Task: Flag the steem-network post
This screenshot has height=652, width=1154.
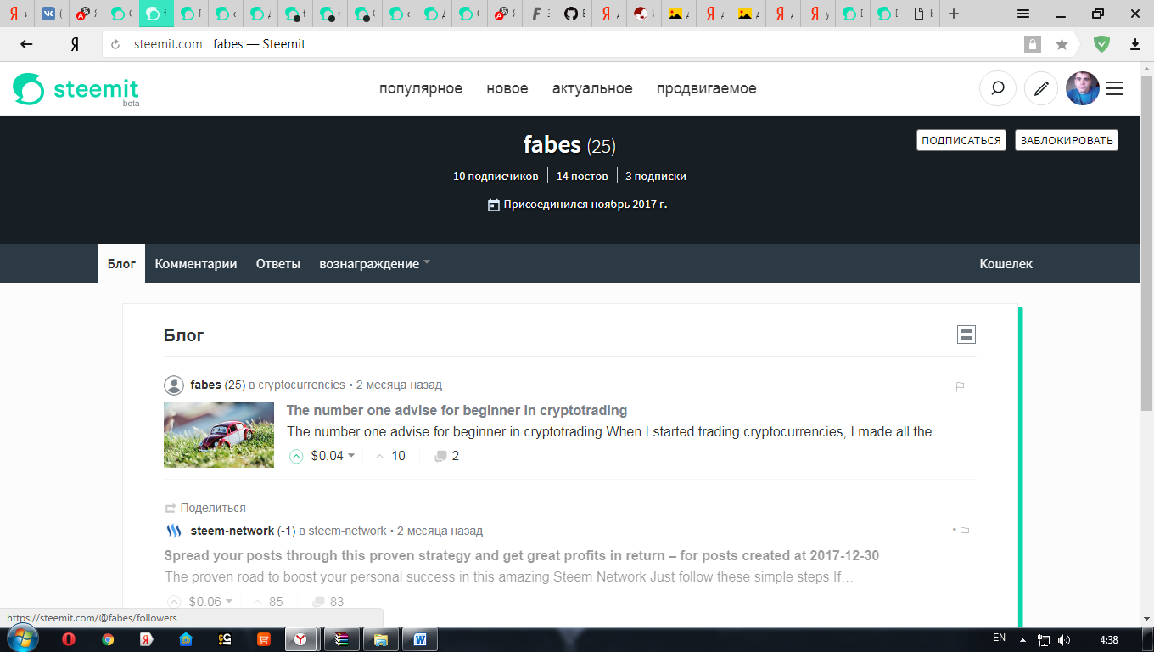Action: [x=964, y=531]
